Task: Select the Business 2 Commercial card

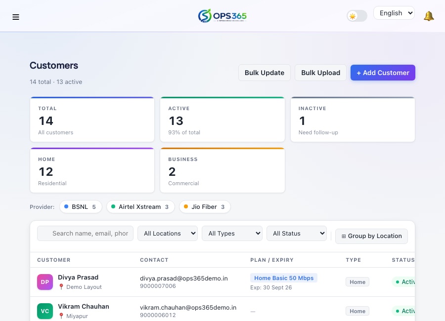Action: (x=222, y=170)
